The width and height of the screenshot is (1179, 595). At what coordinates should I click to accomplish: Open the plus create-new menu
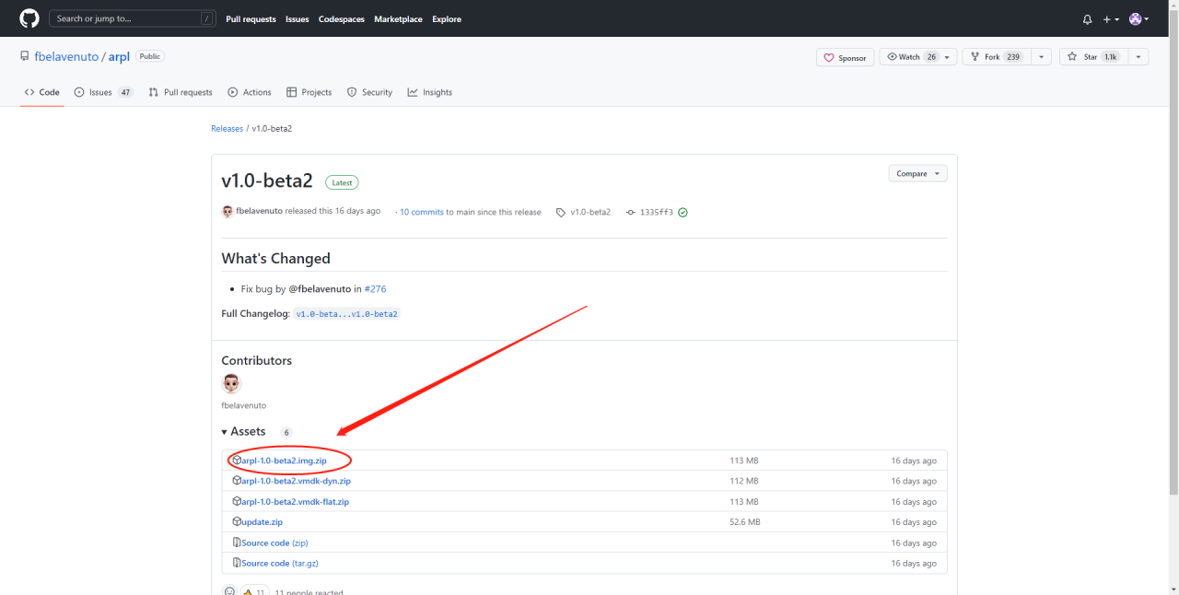(x=1111, y=19)
